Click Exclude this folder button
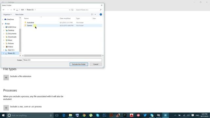210x118 pixels. coord(79,64)
